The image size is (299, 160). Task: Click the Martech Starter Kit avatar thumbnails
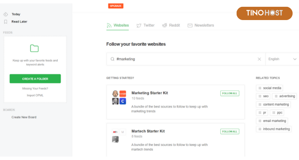pos(119,136)
